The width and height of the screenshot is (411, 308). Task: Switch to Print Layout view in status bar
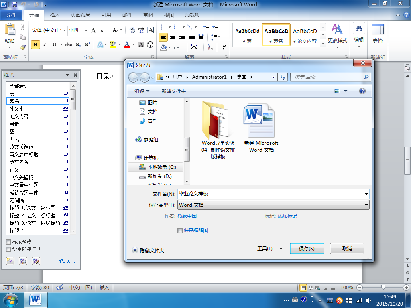point(303,288)
